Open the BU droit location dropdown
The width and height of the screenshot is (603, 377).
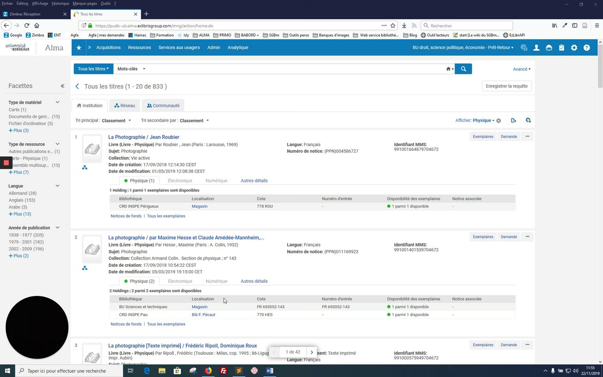(463, 48)
